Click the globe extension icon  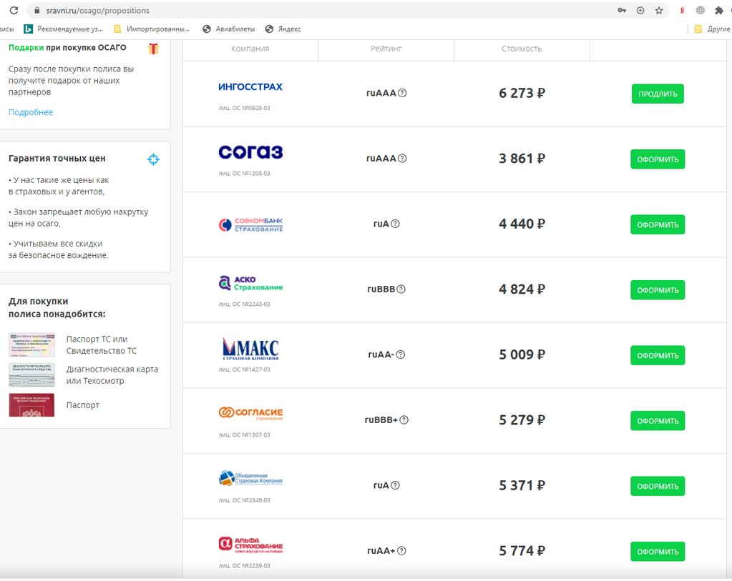pyautogui.click(x=701, y=10)
